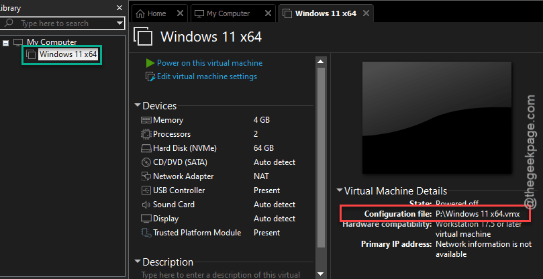
Task: Click the Network Adapter device label
Action: (x=183, y=176)
